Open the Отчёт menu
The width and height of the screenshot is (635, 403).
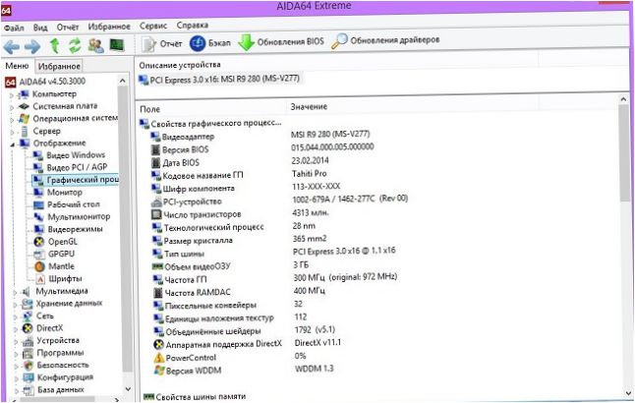[x=68, y=28]
